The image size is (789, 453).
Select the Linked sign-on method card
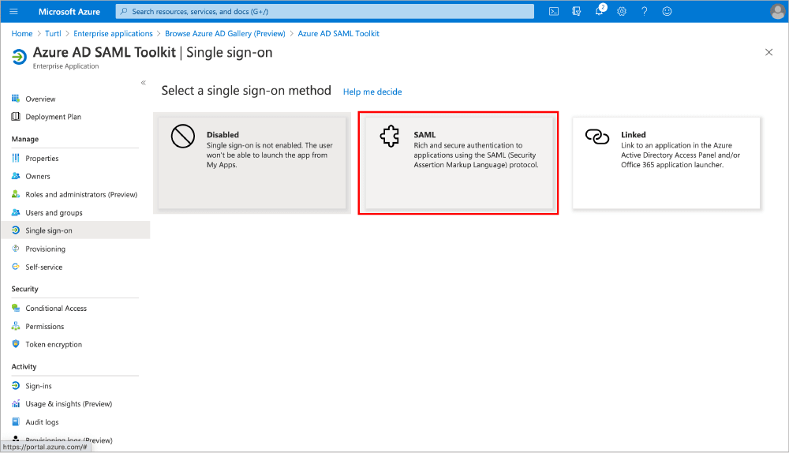coord(666,163)
